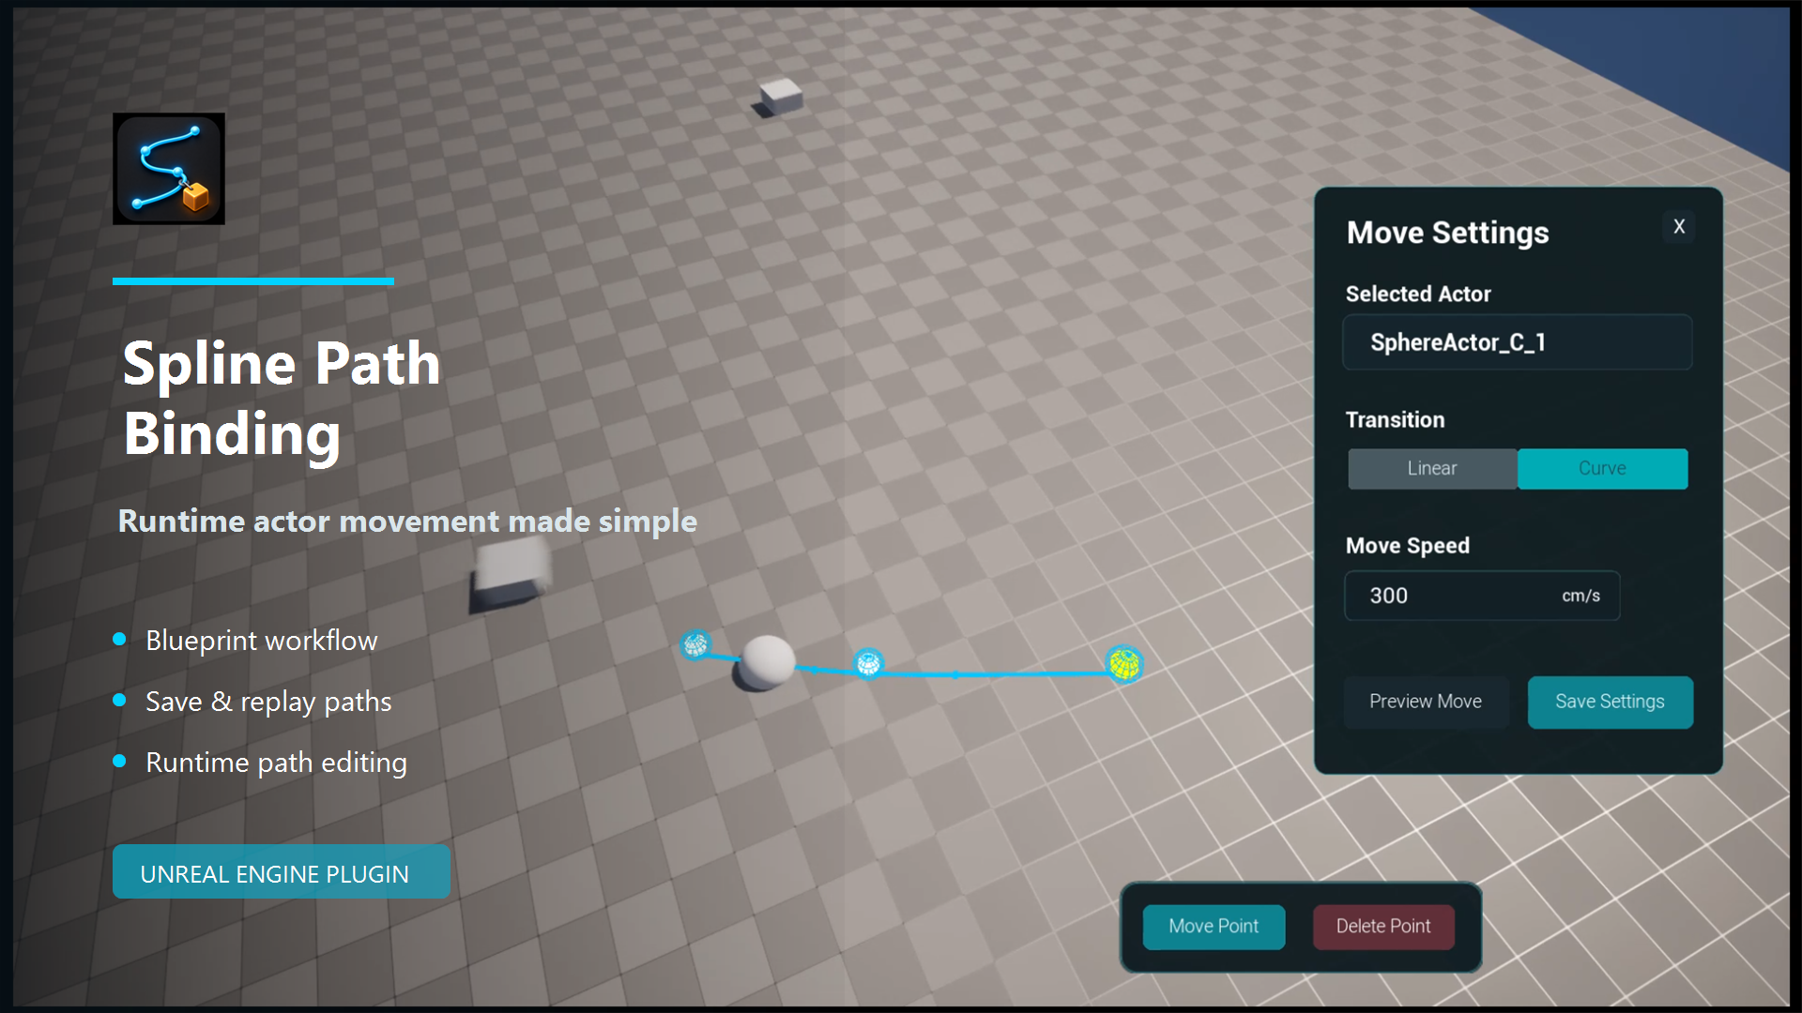Screen dimensions: 1802x1013
Task: Click the 'Transition' section label
Action: pos(1395,420)
